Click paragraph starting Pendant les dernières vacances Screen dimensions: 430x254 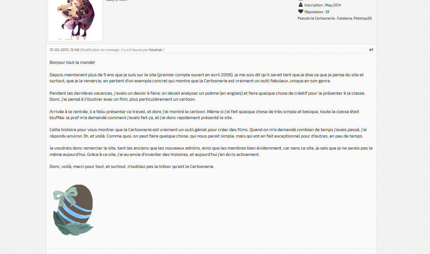pyautogui.click(x=207, y=96)
